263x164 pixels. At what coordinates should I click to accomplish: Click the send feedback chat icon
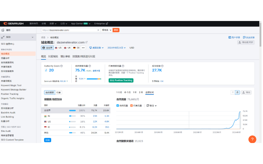(x=244, y=37)
